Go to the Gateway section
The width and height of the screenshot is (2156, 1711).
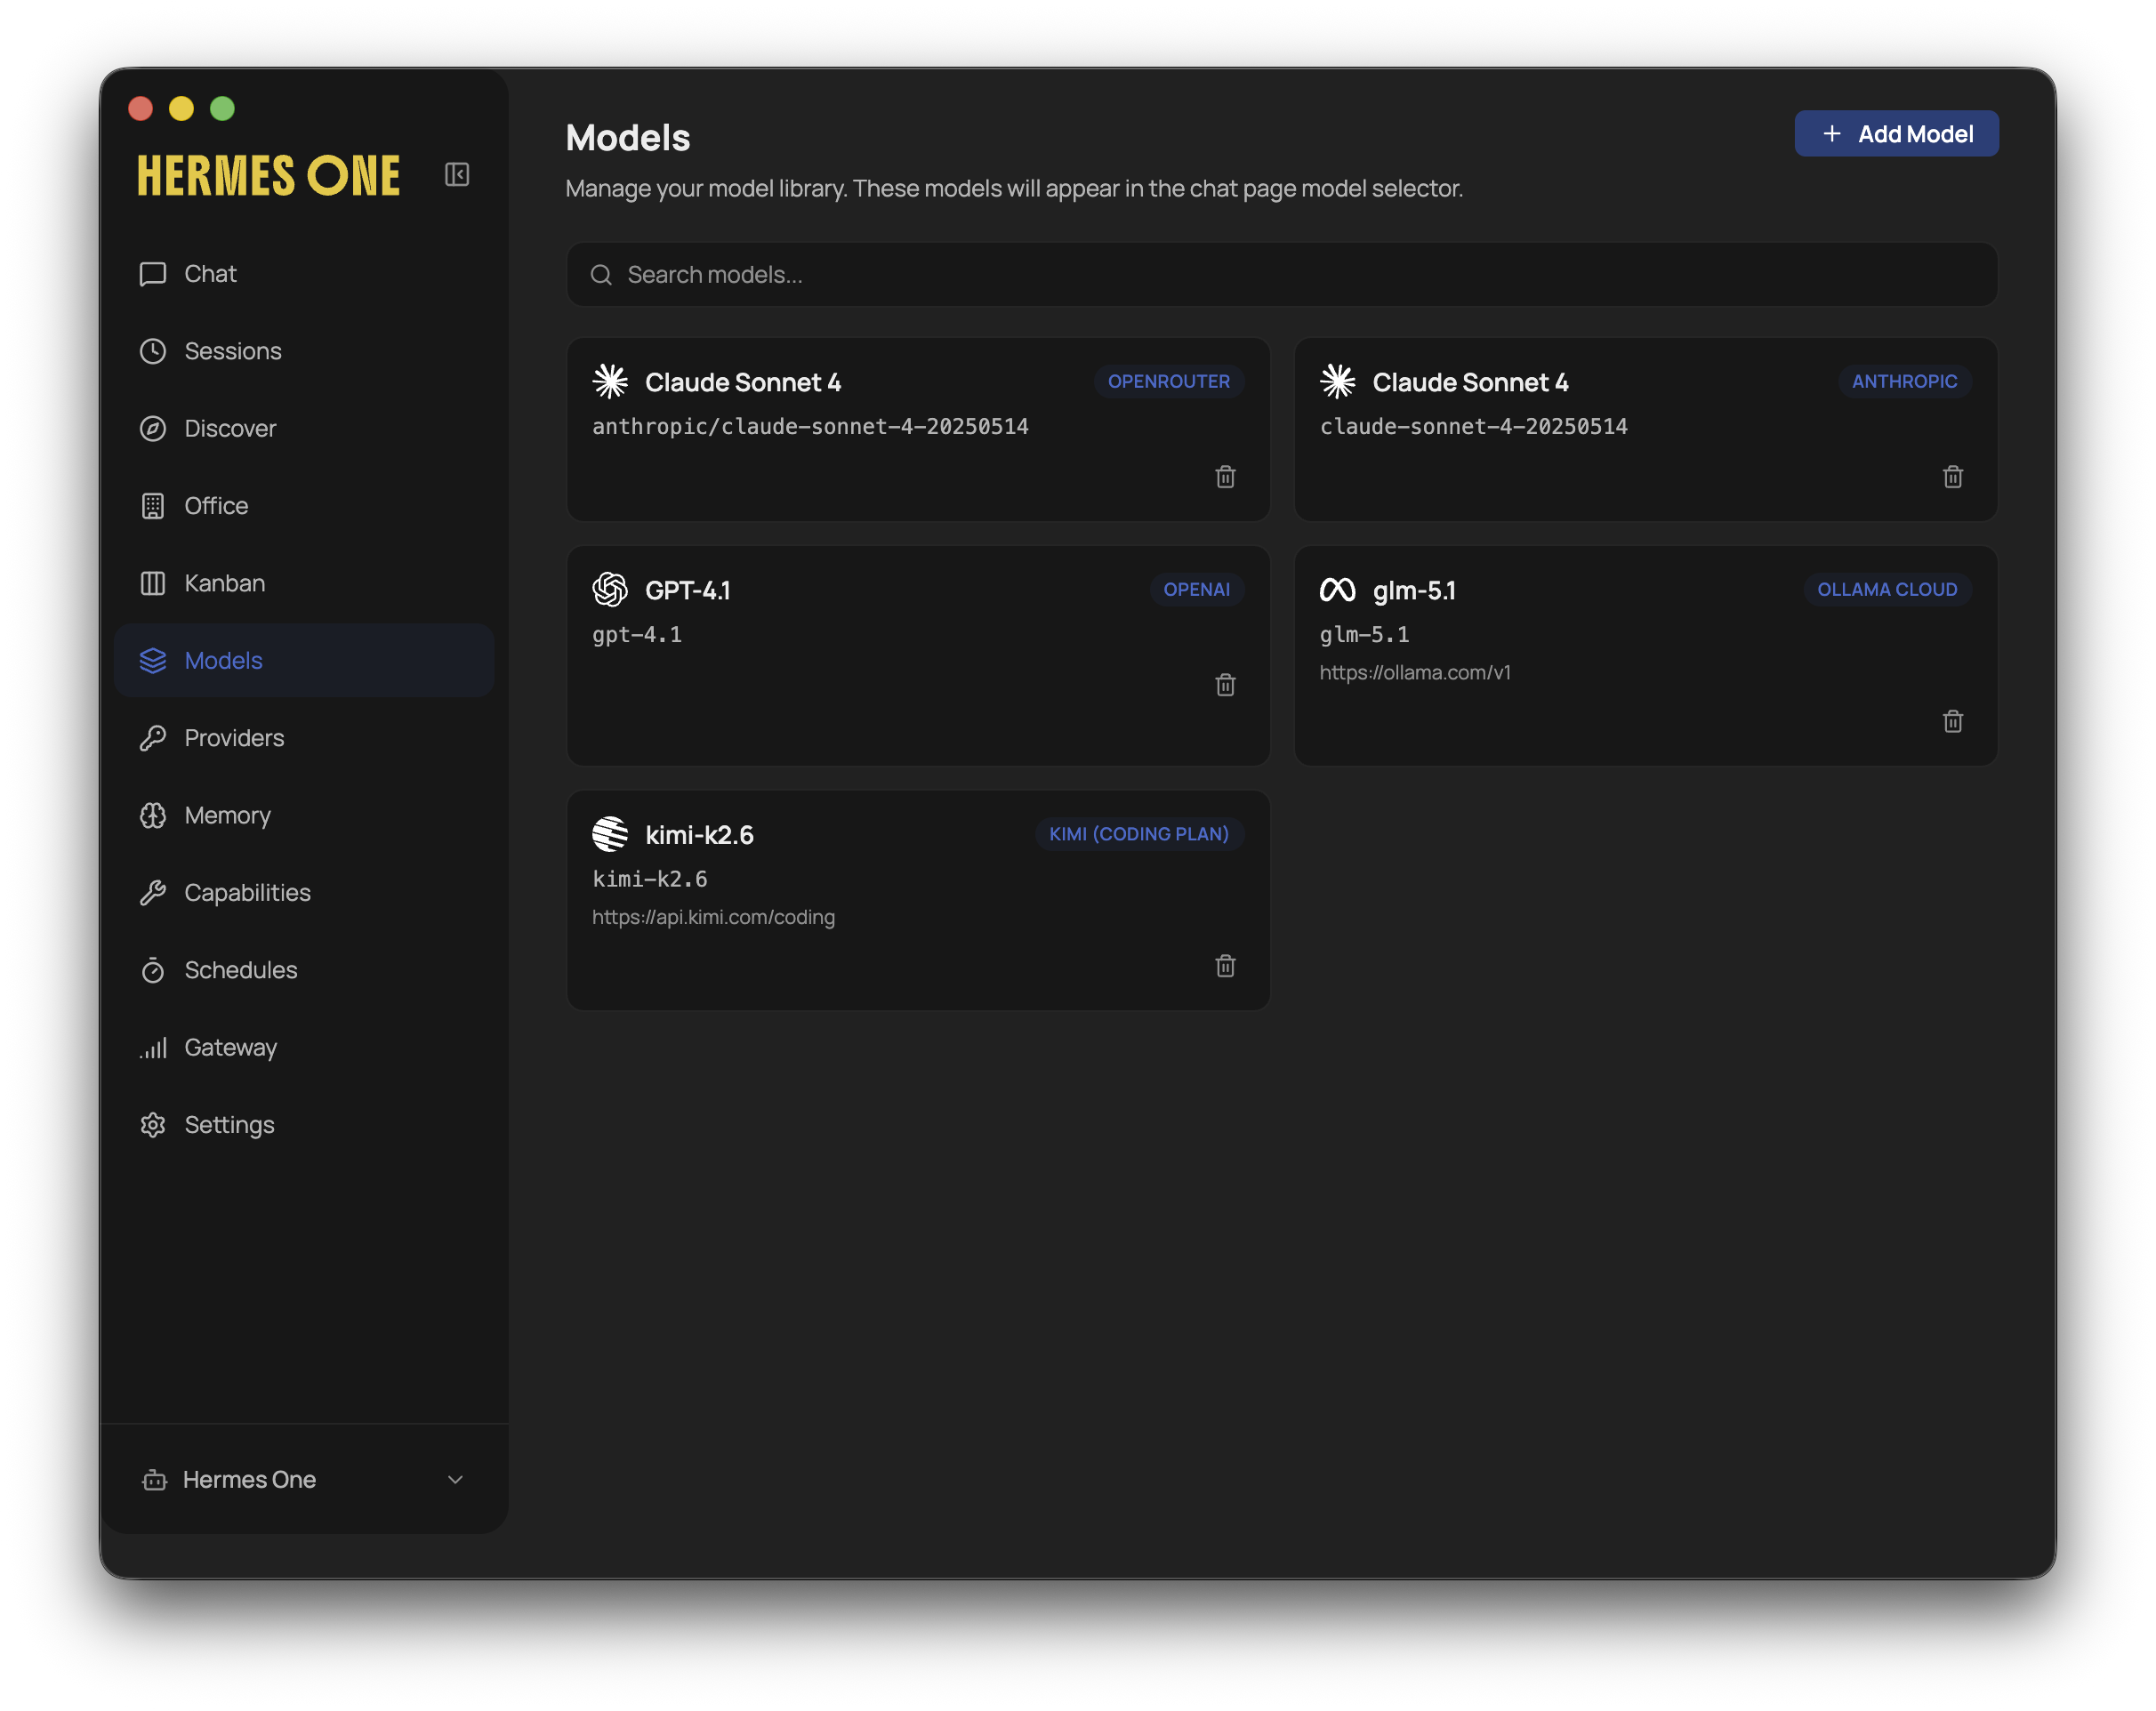(304, 1047)
